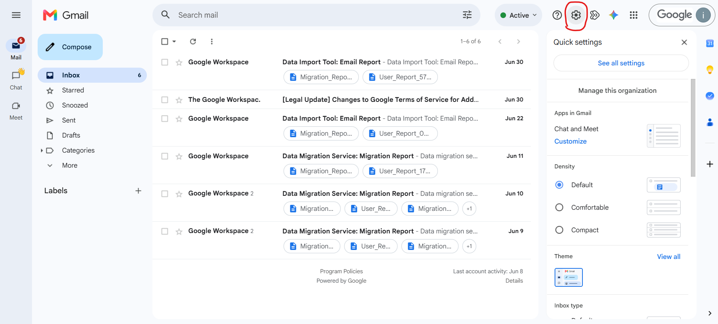Go to Meet in left rail

click(x=16, y=111)
